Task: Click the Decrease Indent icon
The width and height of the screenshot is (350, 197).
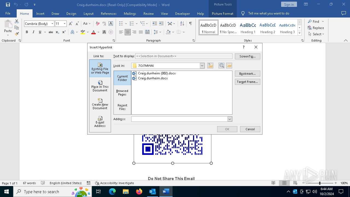Action: (155, 24)
